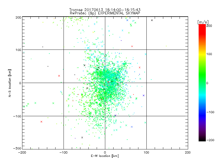This screenshot has height=166, width=221.
Task: Click the colorbar label '-200'
Action: [x=210, y=140]
